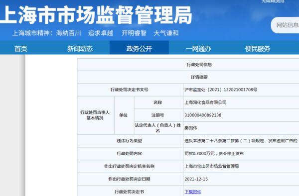The height and width of the screenshot is (196, 299).
Task: Select registration number 310000400892138
Action: pos(203,115)
